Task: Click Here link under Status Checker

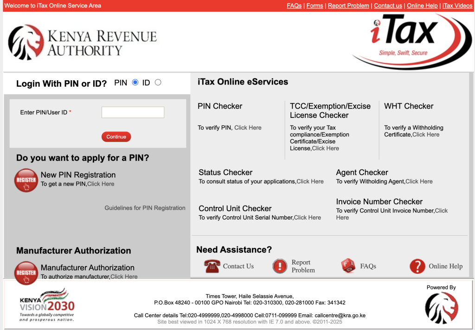Action: pos(310,181)
